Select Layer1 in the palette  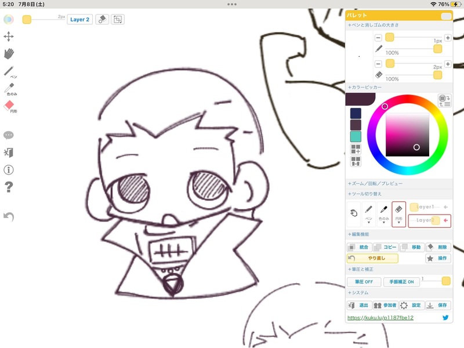pos(429,207)
